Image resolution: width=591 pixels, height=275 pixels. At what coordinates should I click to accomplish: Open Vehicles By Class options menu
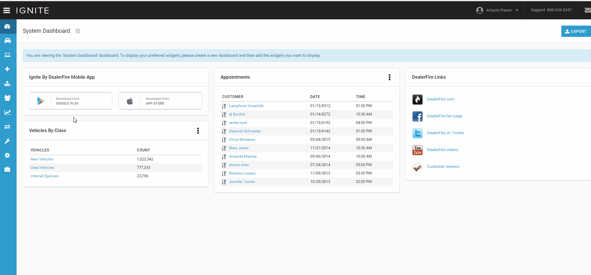click(x=198, y=131)
